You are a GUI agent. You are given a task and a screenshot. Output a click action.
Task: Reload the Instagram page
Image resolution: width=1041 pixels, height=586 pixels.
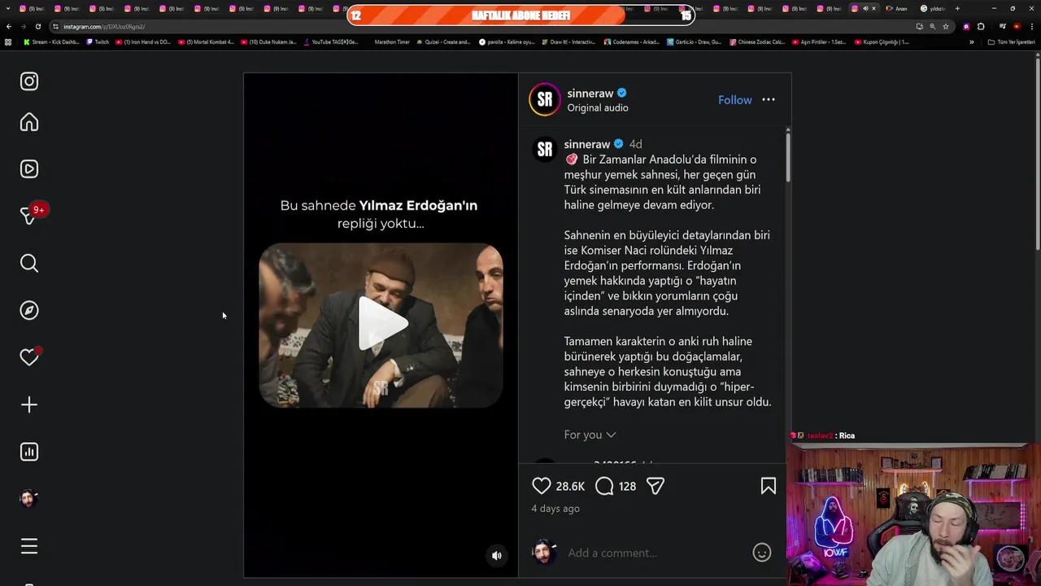click(37, 26)
